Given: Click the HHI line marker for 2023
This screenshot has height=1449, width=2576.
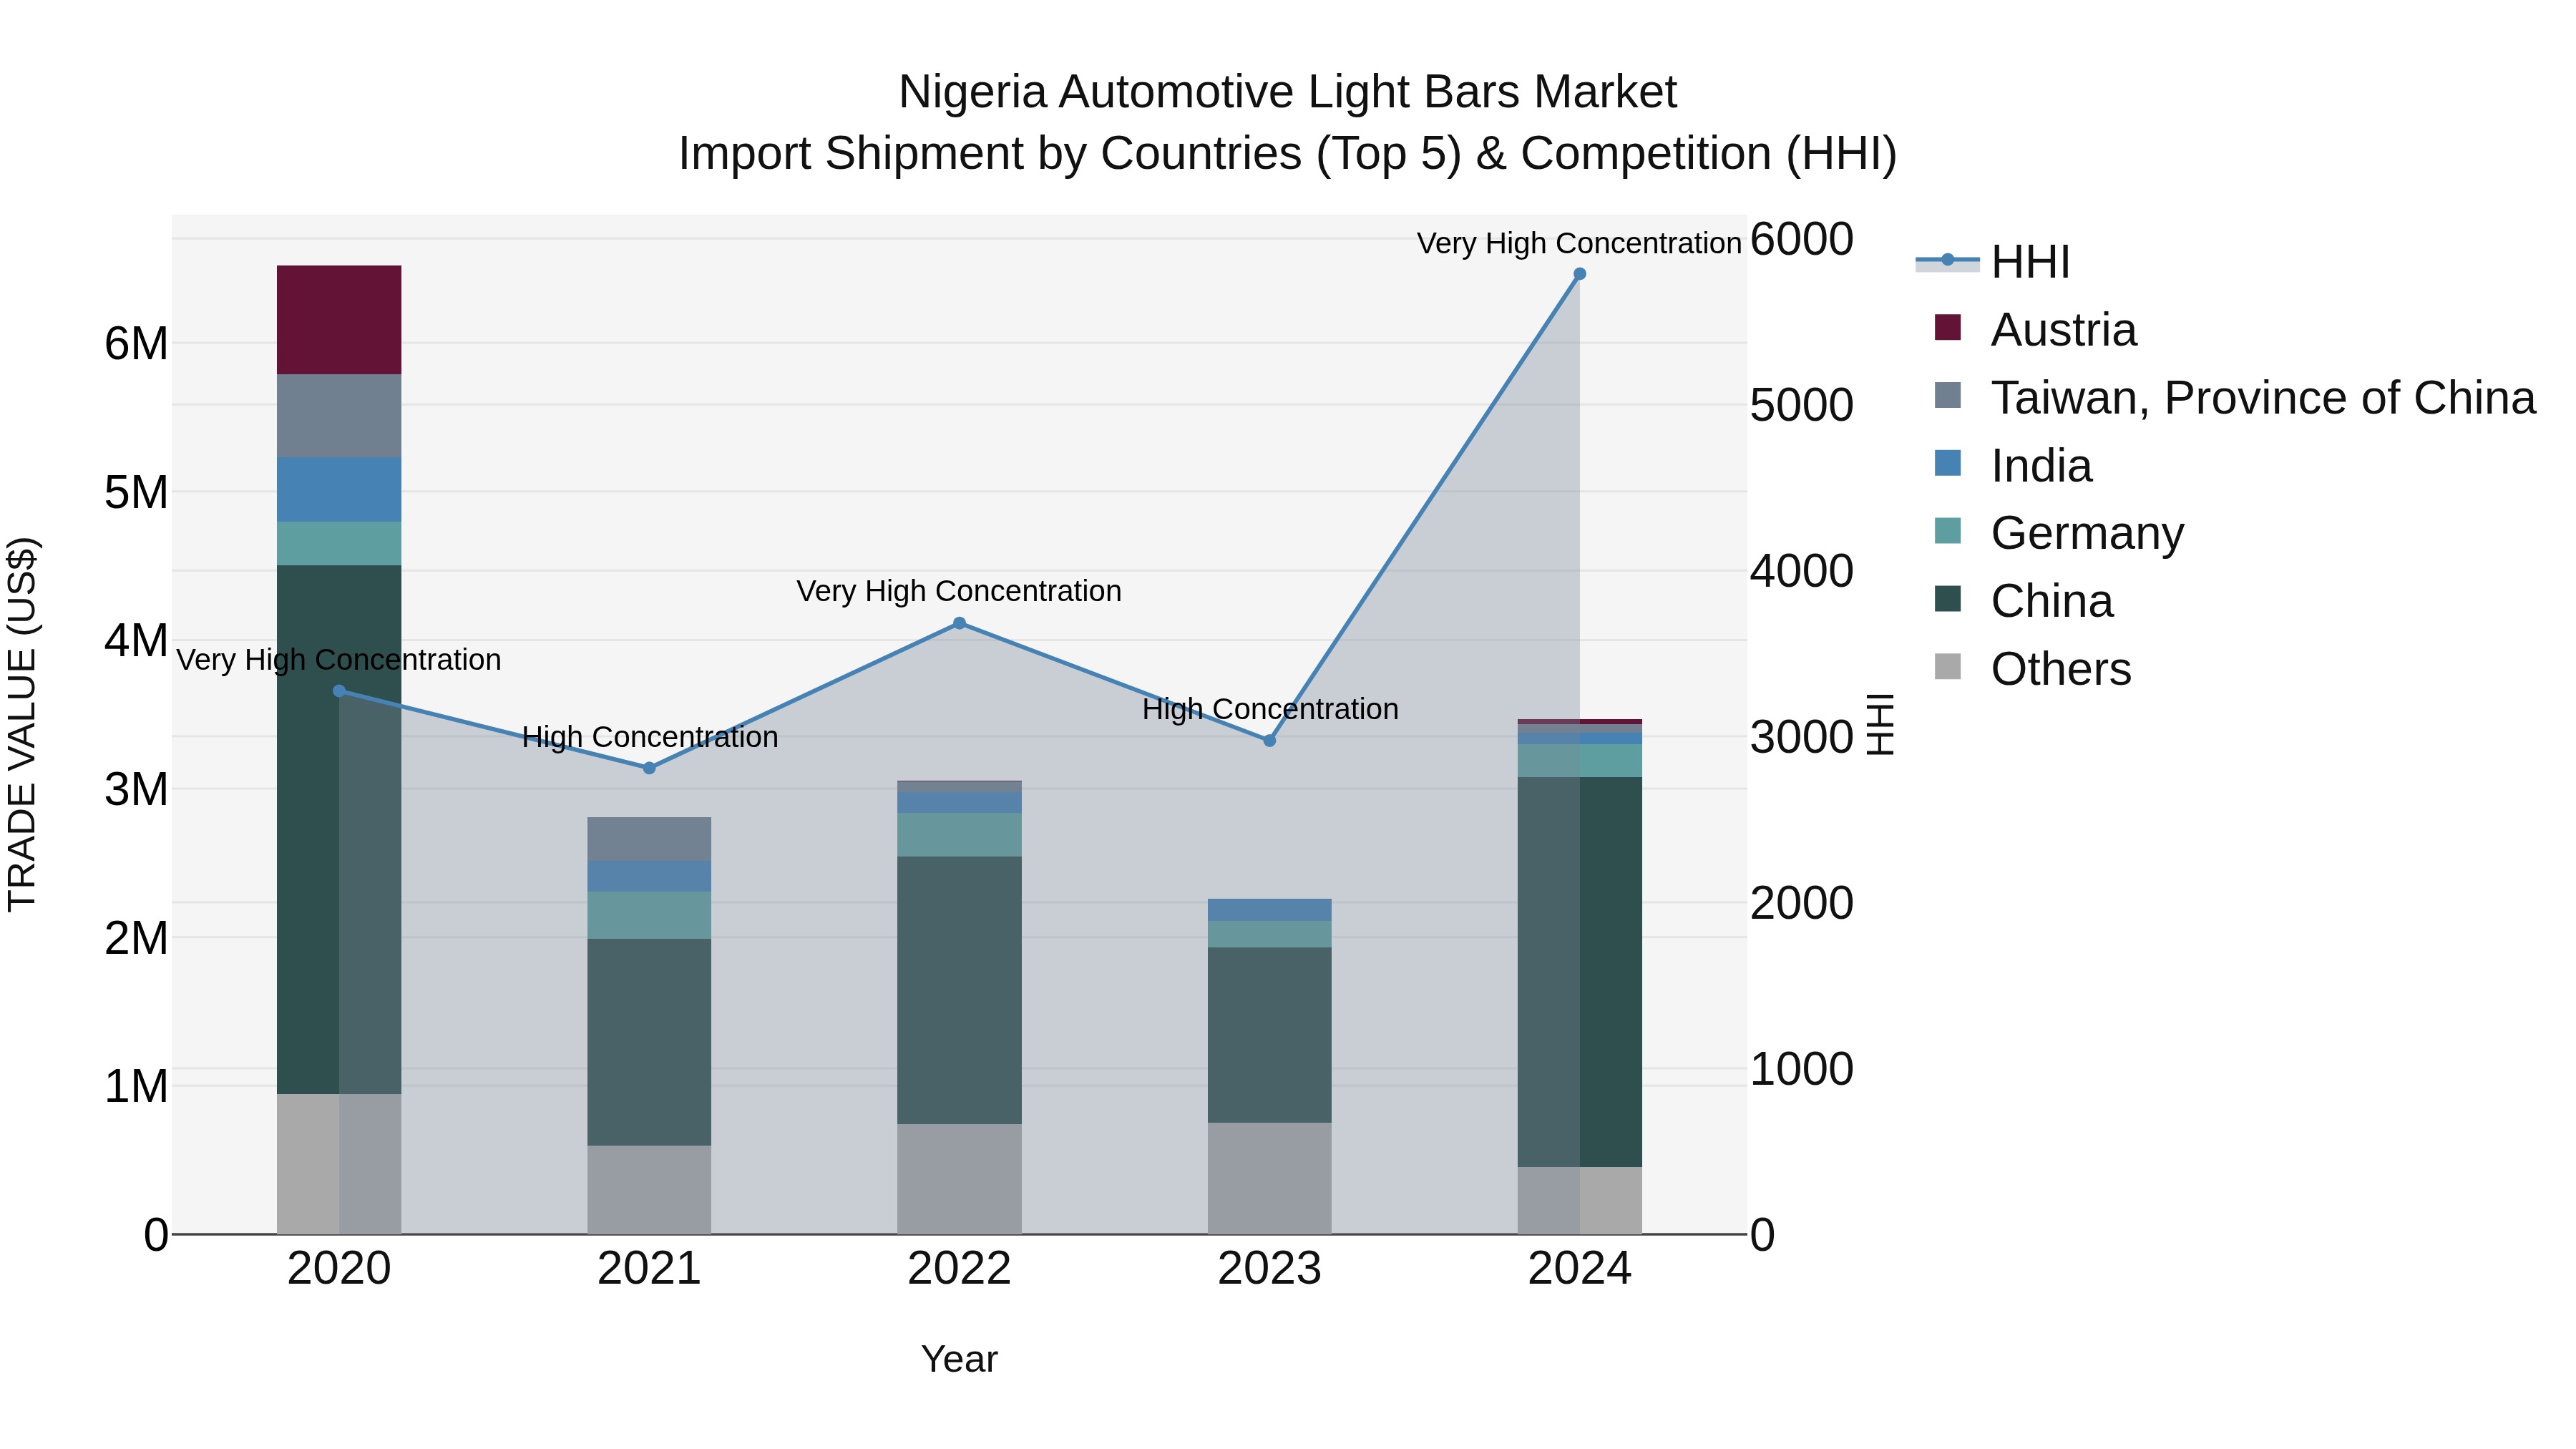Looking at the screenshot, I should click(1270, 741).
